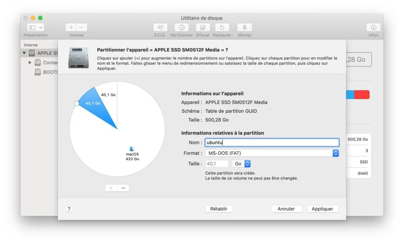Open the Présentation sidebar view button
Image resolution: width=404 pixels, height=243 pixels.
(32, 27)
